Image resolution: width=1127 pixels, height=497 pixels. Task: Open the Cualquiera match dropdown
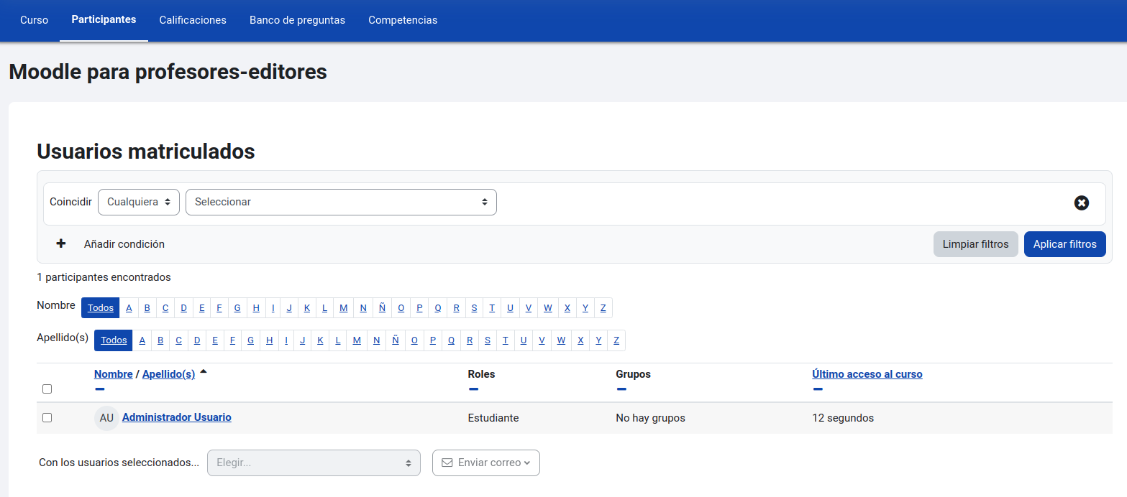tap(139, 202)
